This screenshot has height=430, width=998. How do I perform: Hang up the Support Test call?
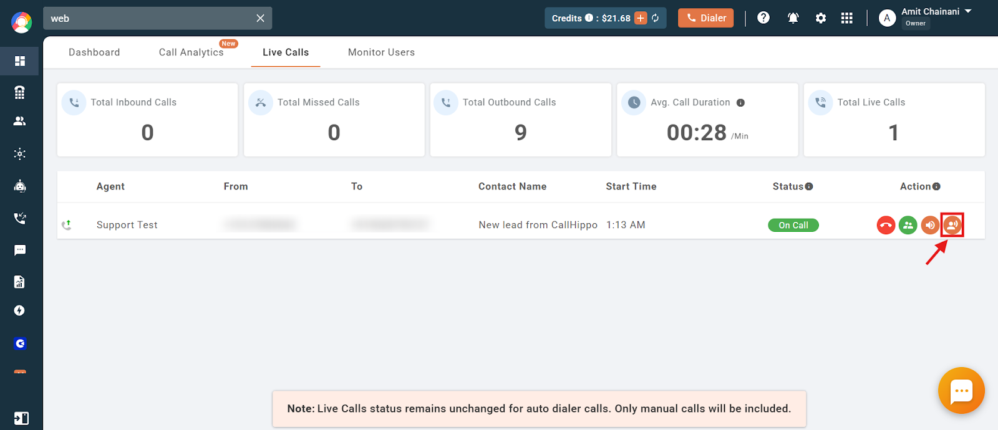[886, 225]
